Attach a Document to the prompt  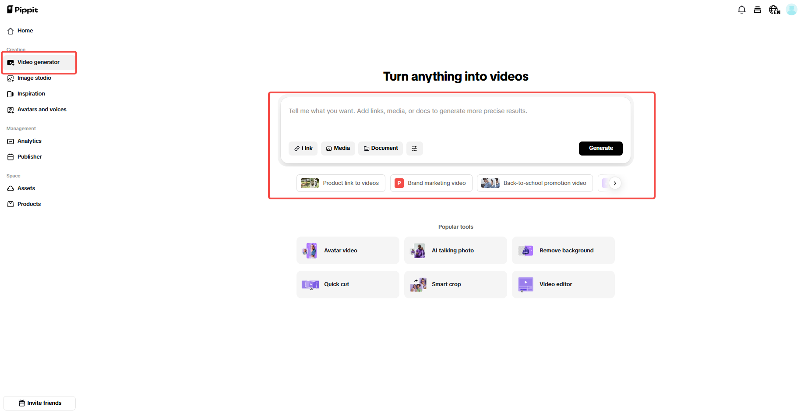coord(381,149)
